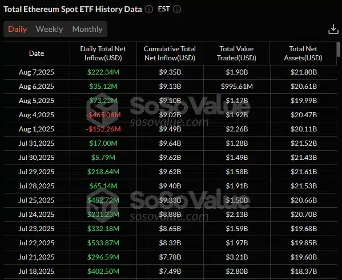Select the $222.34M inflow value

[x=103, y=72]
